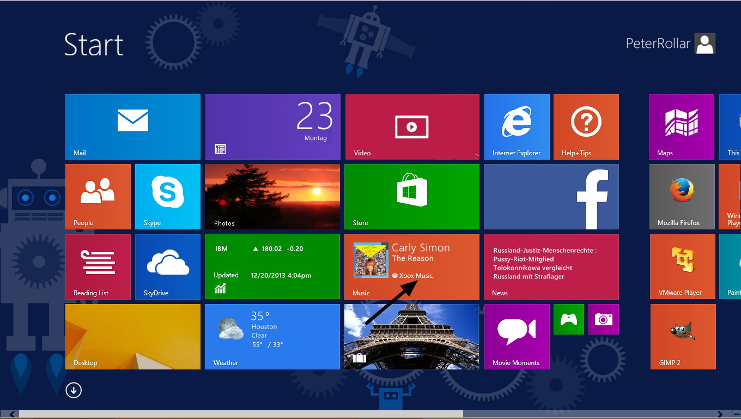
Task: Open the Help+Tips tile
Action: pos(586,127)
